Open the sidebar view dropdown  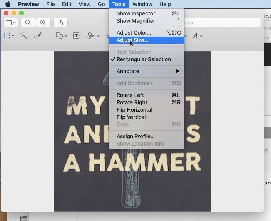pos(10,23)
